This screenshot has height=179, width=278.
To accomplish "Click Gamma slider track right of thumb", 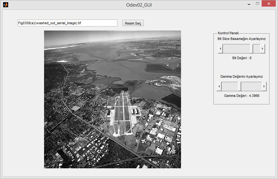I will pyautogui.click(x=252, y=87).
